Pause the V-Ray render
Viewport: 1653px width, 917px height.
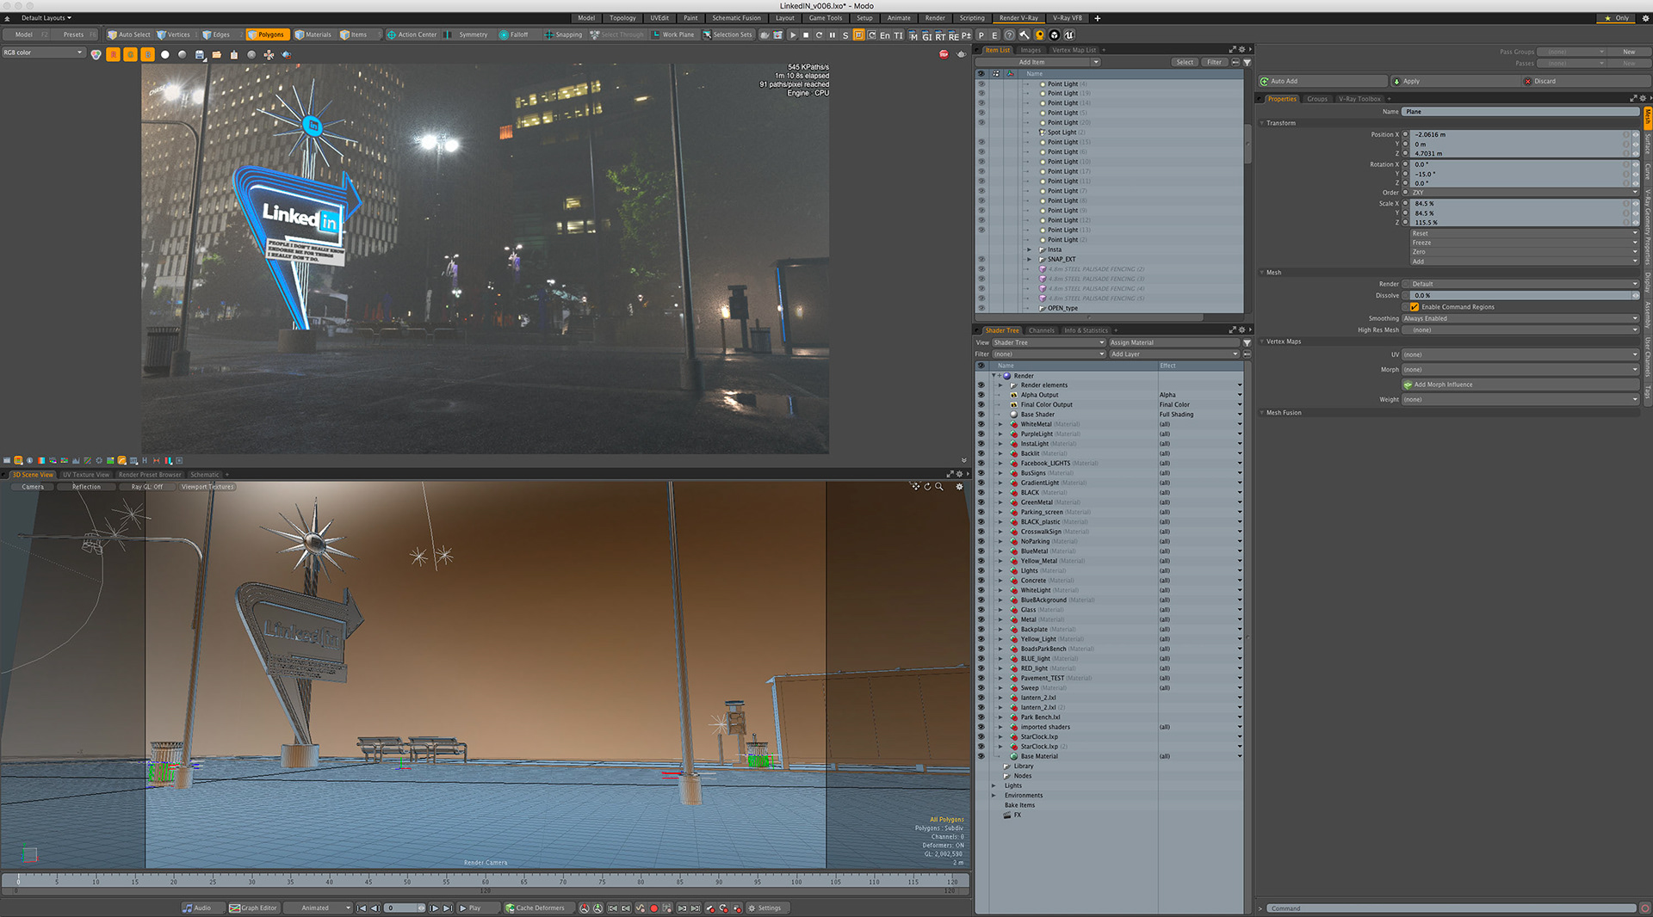point(833,35)
